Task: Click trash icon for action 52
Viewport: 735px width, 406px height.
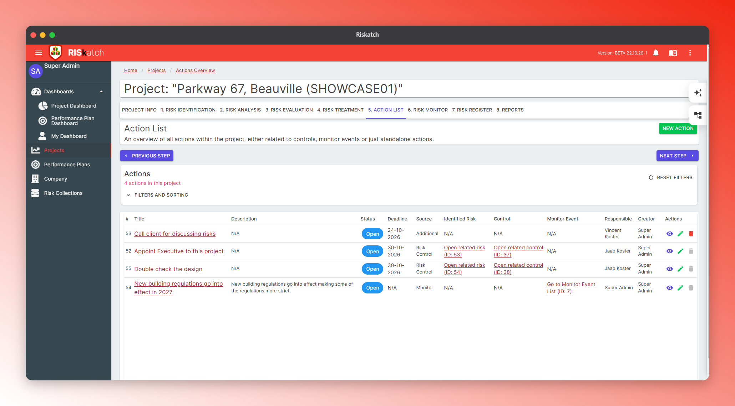Action: point(691,251)
